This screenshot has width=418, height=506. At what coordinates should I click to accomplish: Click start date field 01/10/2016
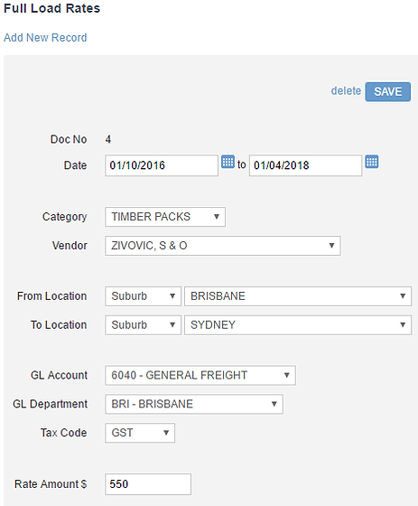[x=162, y=165]
